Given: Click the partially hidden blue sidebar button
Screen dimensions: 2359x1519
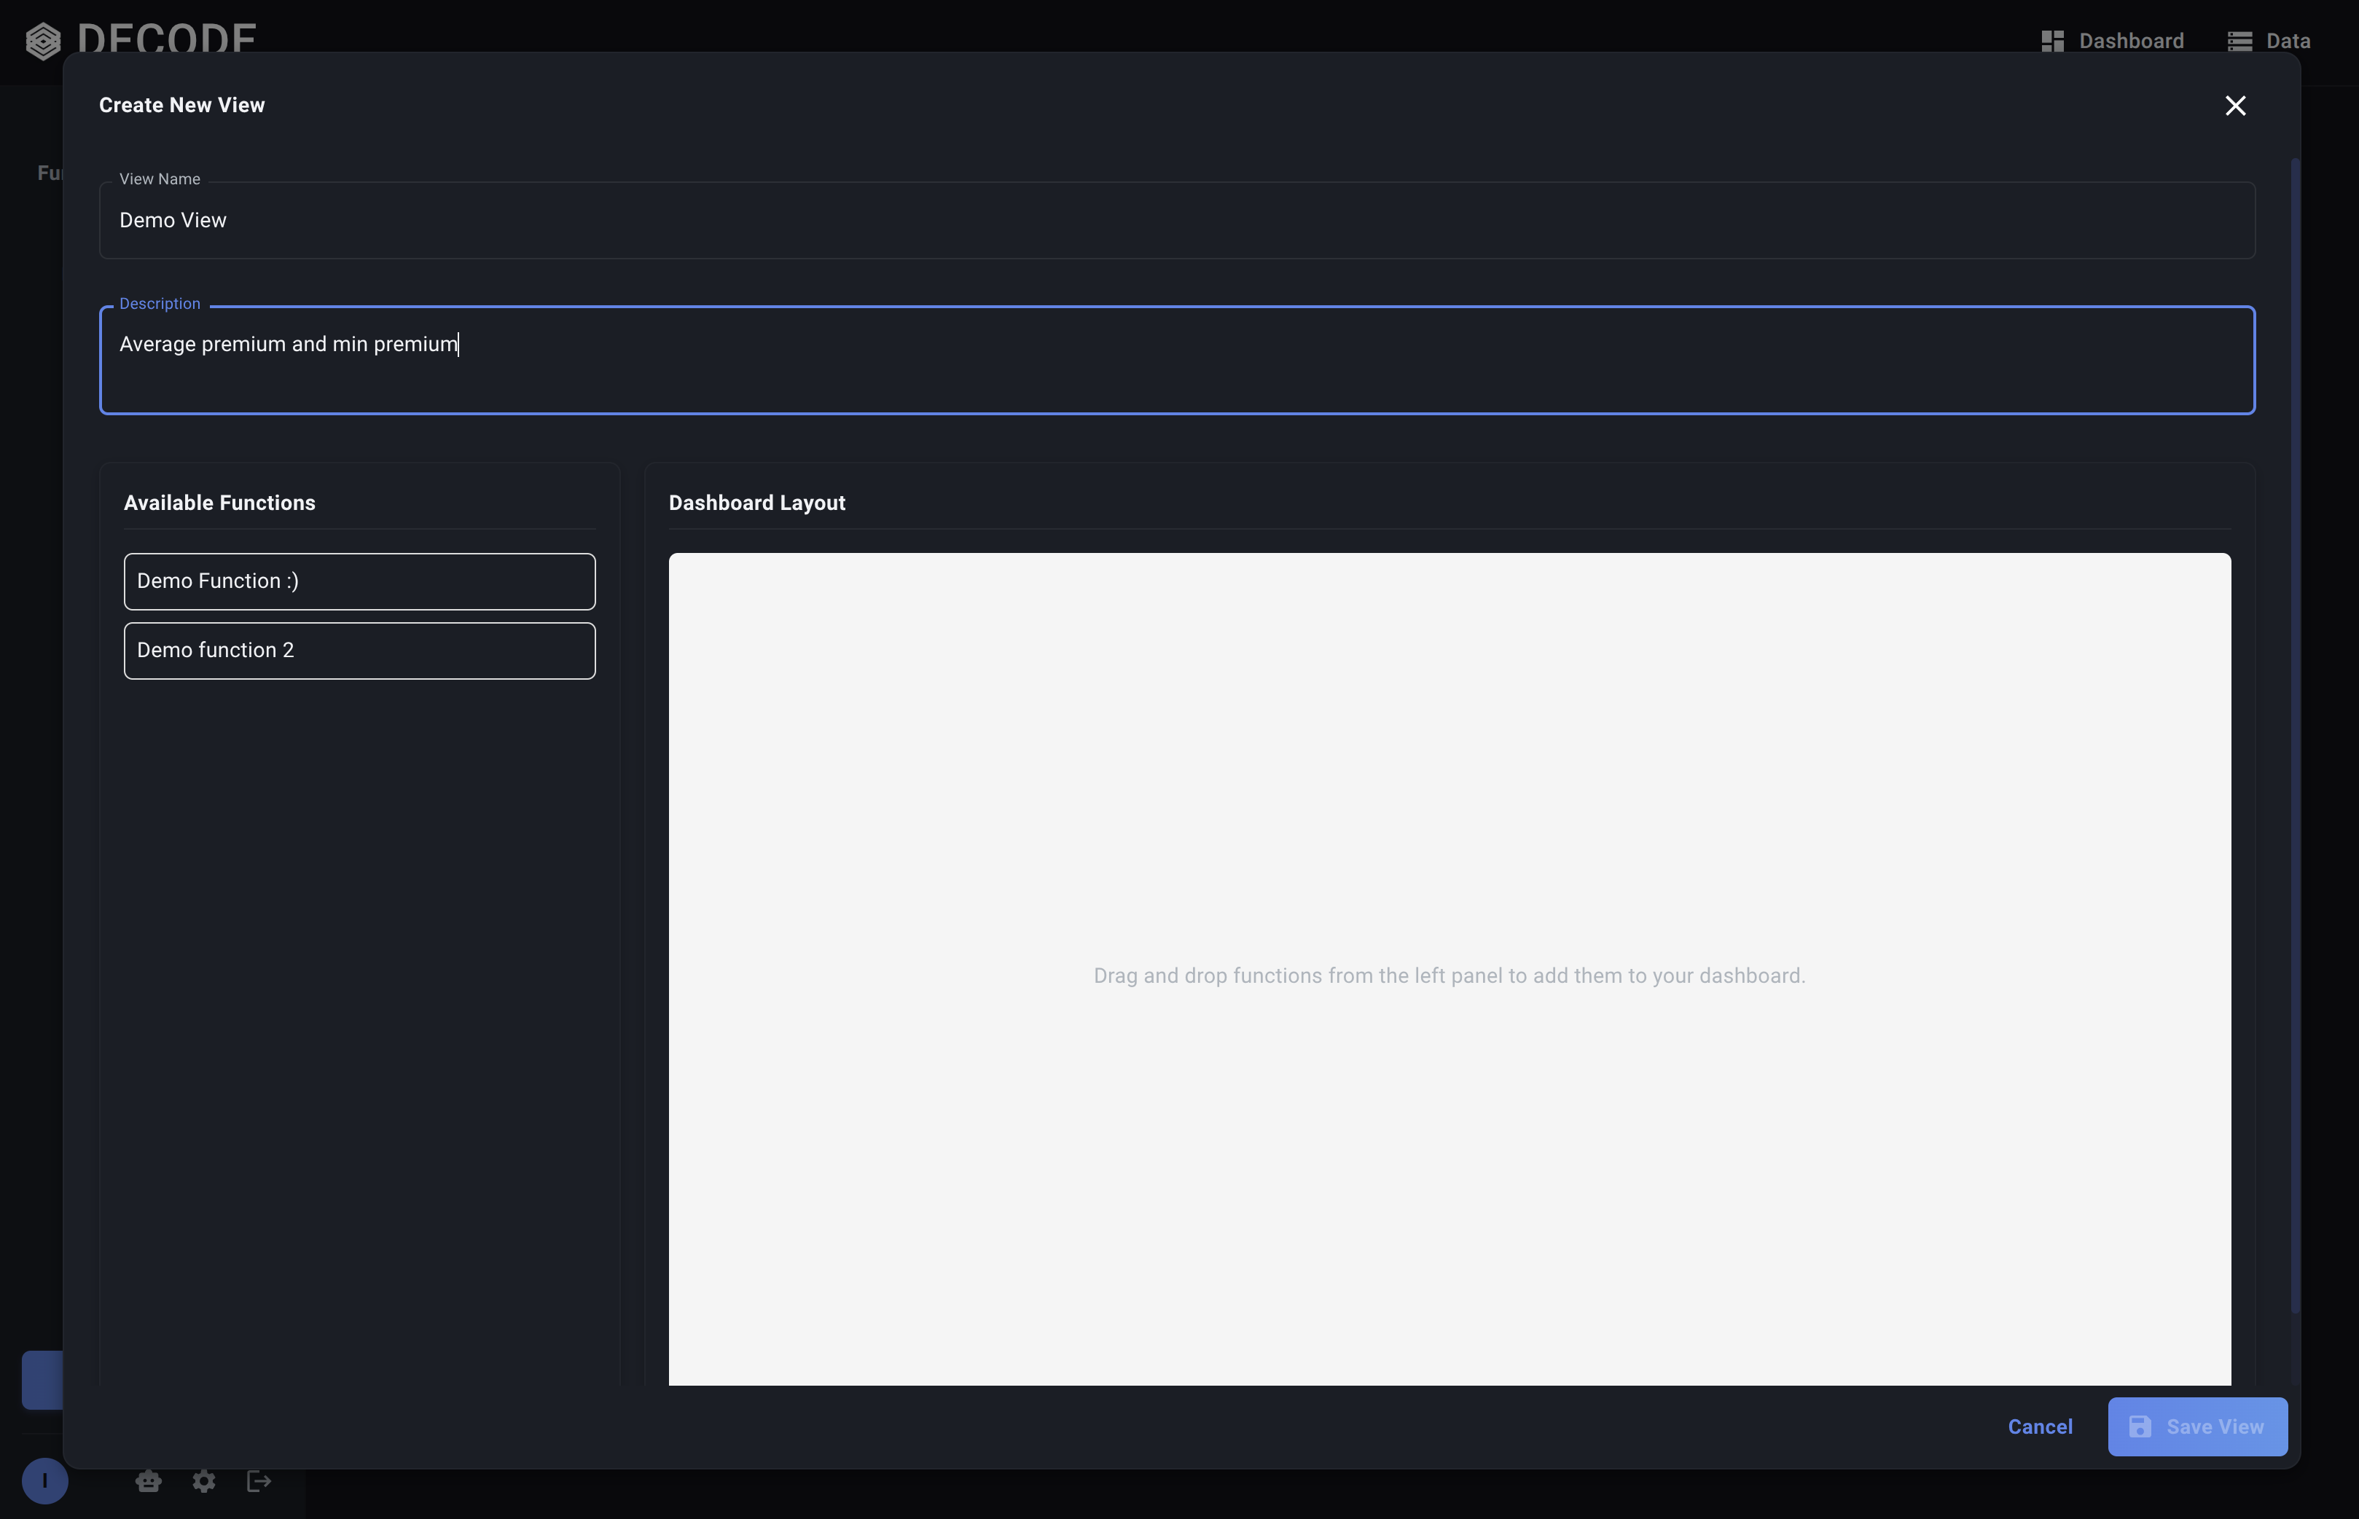Looking at the screenshot, I should tap(42, 1379).
